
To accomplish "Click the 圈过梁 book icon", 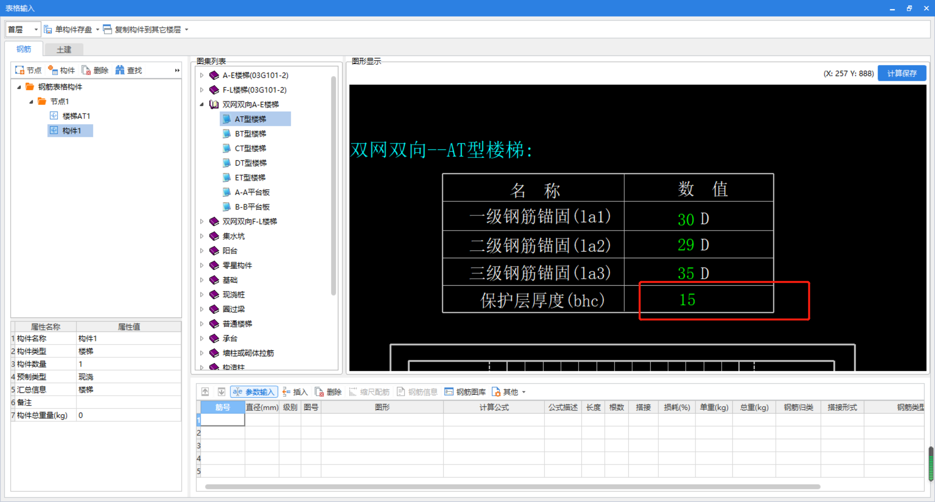I will point(214,309).
